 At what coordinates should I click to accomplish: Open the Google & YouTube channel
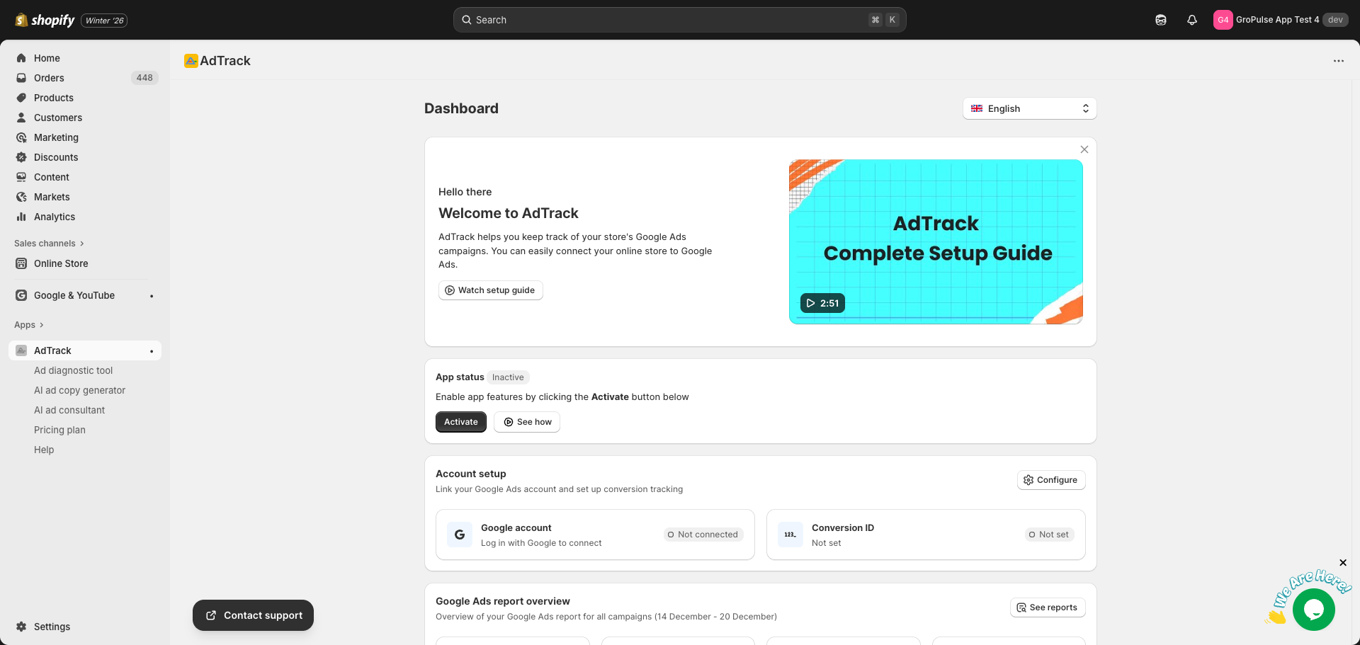(73, 295)
